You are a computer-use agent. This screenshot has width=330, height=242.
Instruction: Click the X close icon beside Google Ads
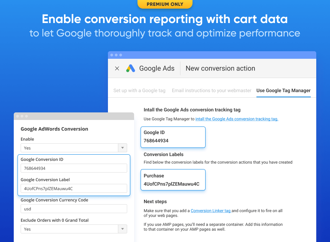pyautogui.click(x=117, y=68)
